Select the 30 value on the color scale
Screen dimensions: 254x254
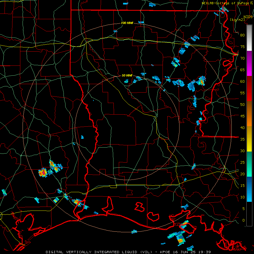[x=242, y=151]
